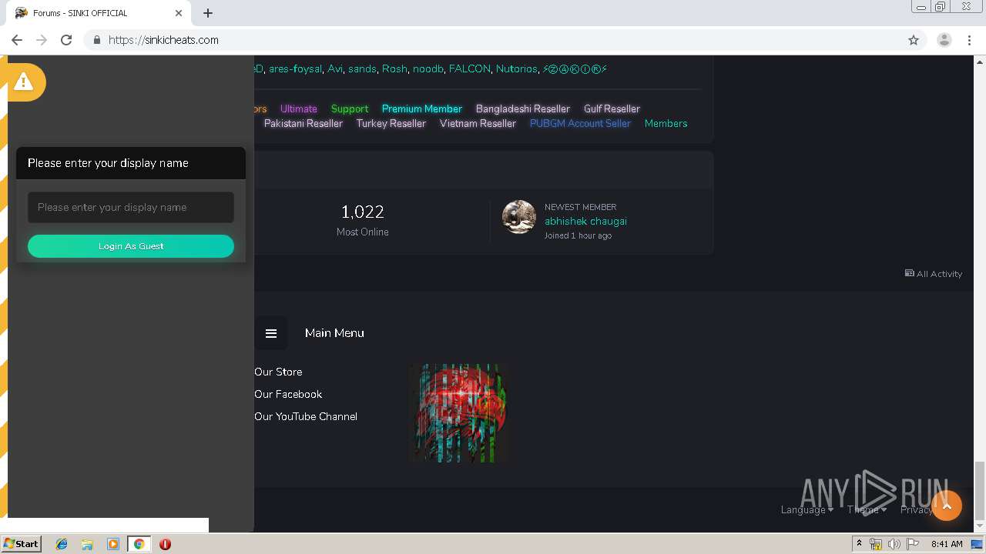Click the volume speaker tray icon
Viewport: 986px width, 554px height.
tap(894, 544)
